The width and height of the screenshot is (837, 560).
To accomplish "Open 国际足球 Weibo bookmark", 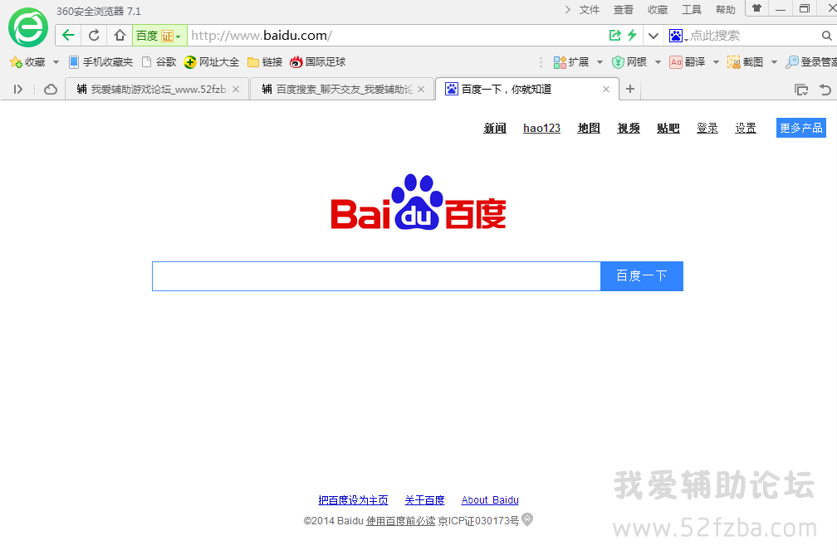I will coord(317,62).
